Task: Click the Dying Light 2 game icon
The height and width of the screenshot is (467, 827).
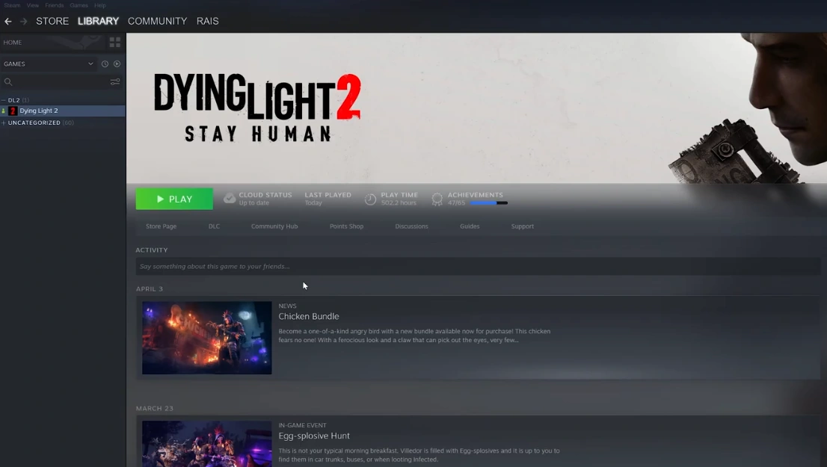Action: tap(13, 111)
